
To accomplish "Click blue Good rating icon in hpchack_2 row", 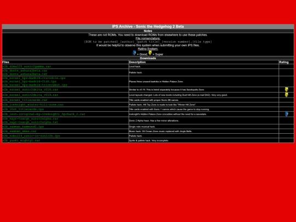I will coord(286,114).
